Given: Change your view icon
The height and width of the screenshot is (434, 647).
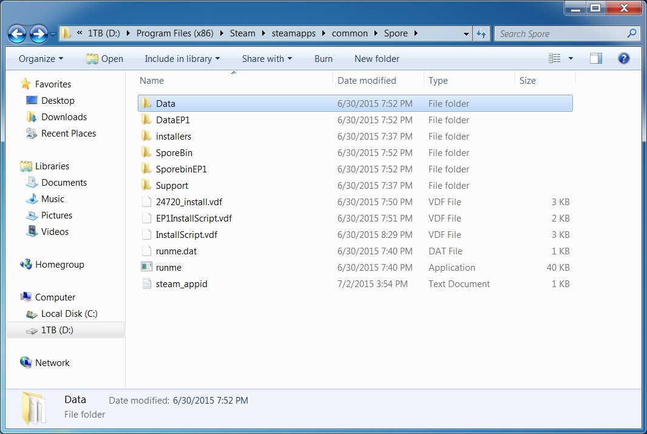Looking at the screenshot, I should [555, 58].
